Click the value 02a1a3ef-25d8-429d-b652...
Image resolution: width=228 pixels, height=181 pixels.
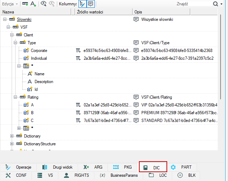107,105
